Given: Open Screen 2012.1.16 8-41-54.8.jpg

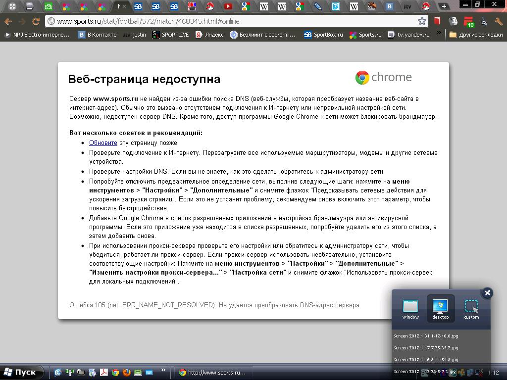Looking at the screenshot, I should click(426, 360).
